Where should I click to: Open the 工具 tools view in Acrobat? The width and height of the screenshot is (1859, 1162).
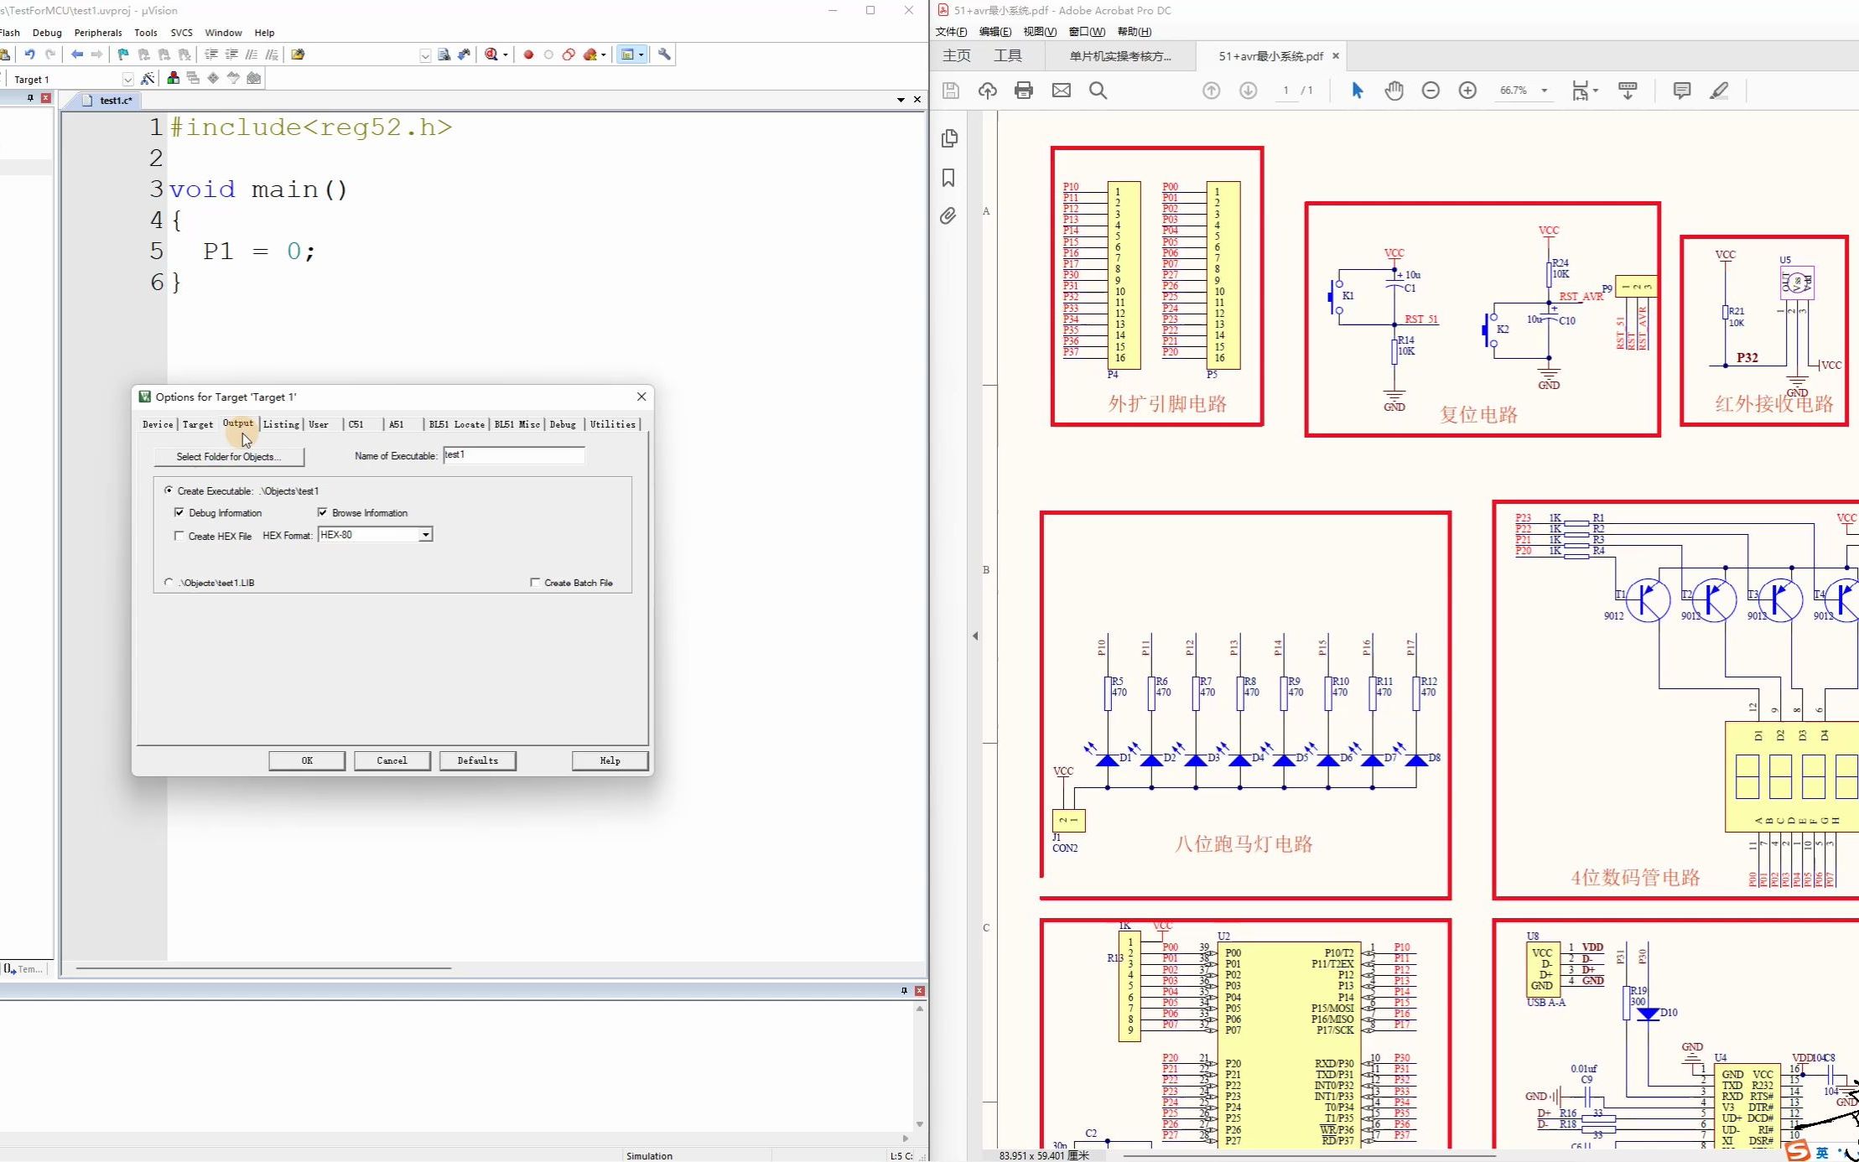(x=1008, y=56)
